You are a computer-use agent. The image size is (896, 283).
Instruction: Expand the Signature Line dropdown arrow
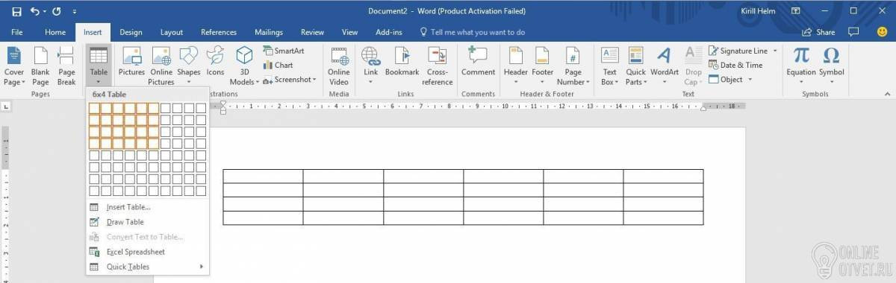pos(775,51)
